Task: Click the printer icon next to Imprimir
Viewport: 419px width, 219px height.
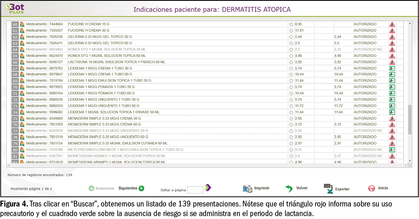Action: [x=247, y=189]
